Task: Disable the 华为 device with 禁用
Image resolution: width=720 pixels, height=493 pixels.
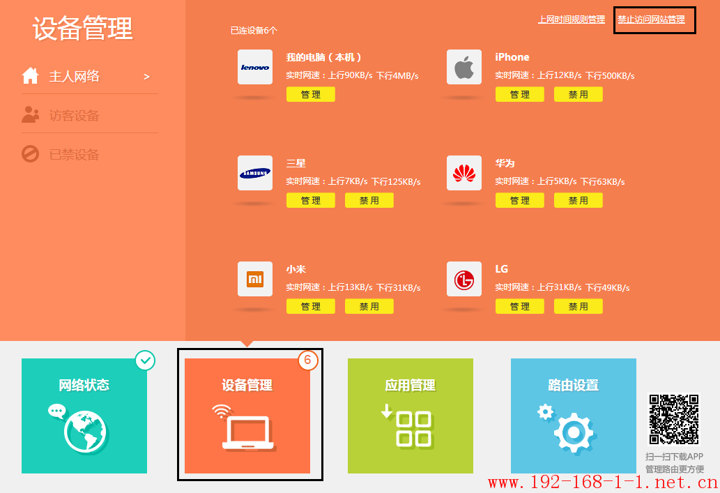Action: tap(579, 200)
